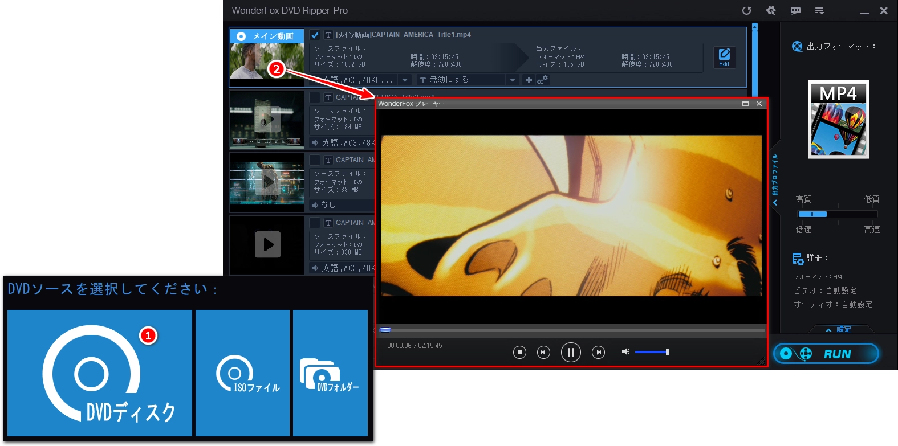898x446 pixels.
Task: Mute audio with player speaker icon
Action: coord(625,352)
